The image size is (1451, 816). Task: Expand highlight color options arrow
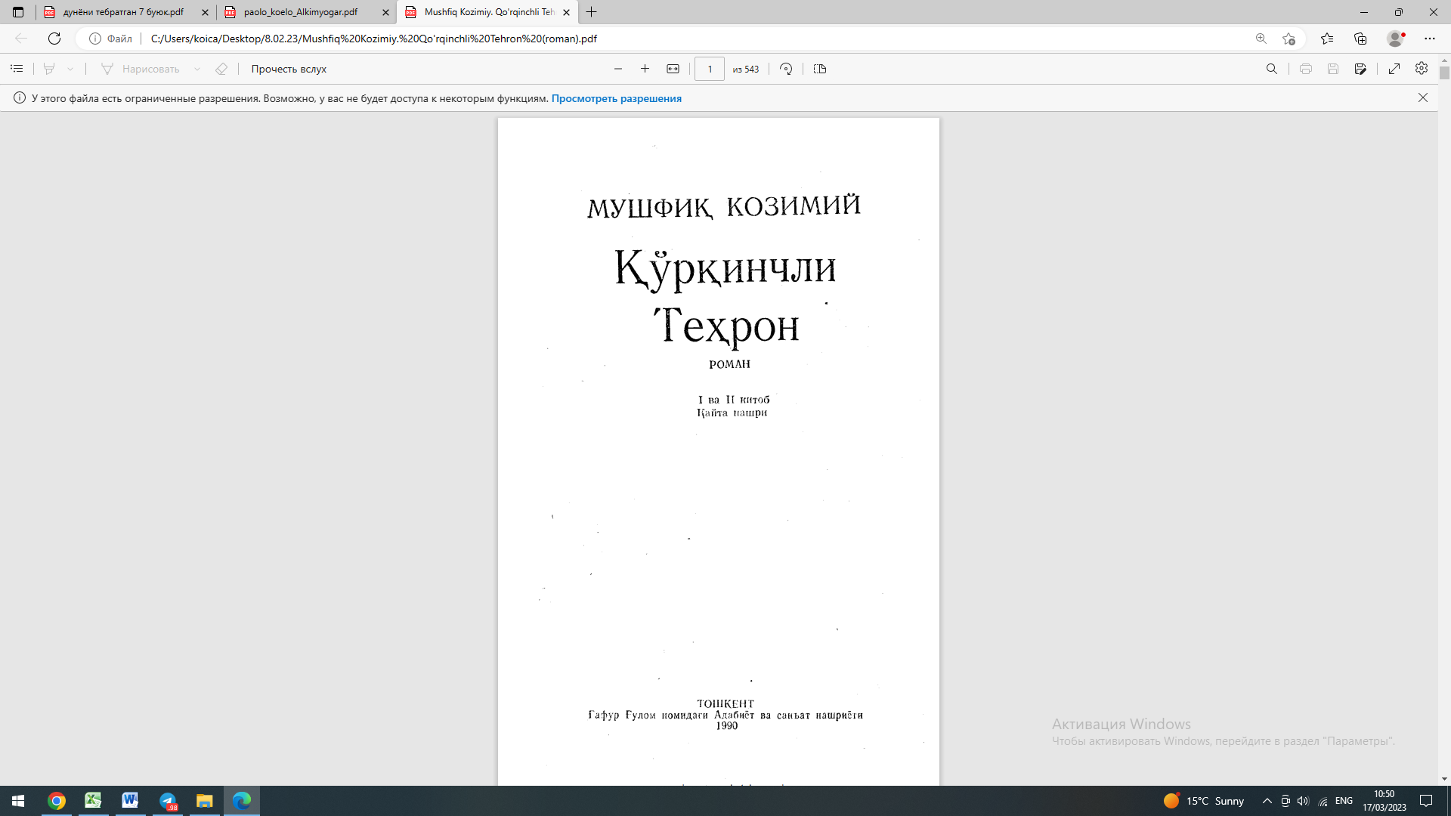[x=70, y=69]
